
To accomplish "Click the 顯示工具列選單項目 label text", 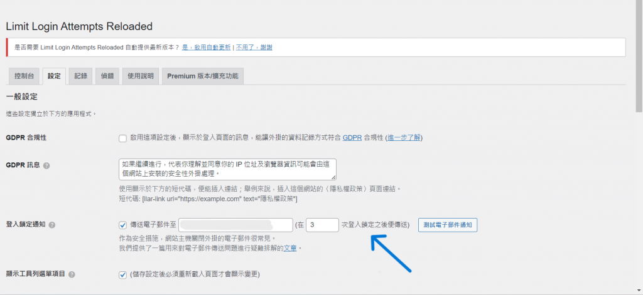I will [x=36, y=274].
